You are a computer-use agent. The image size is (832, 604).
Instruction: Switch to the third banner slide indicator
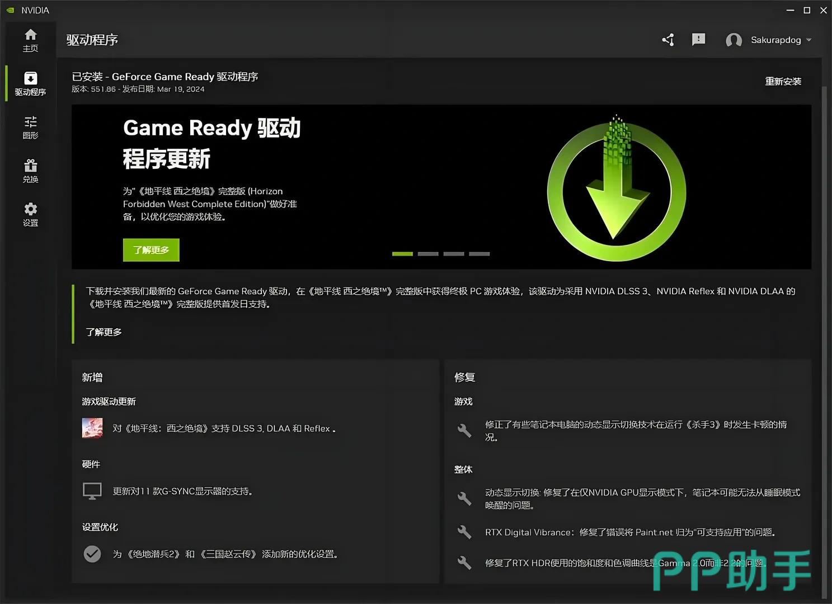pyautogui.click(x=454, y=254)
